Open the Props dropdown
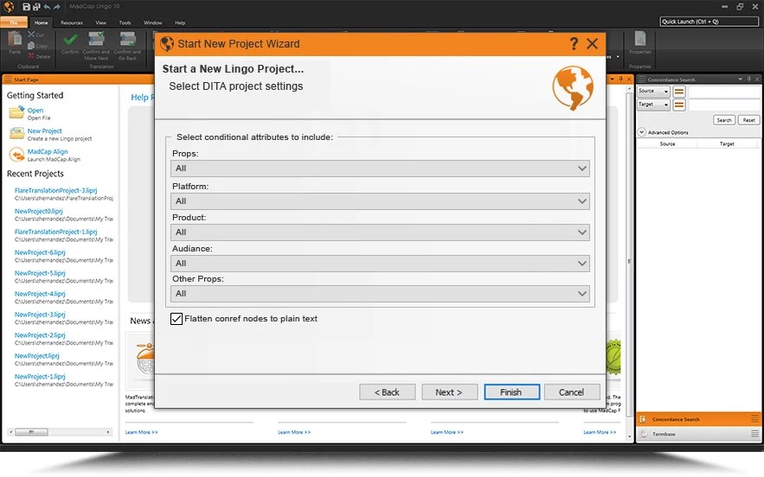 tap(380, 169)
